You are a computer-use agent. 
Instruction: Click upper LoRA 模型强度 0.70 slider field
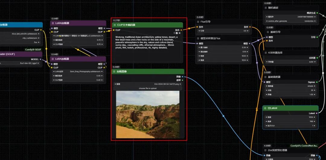(x=78, y=40)
